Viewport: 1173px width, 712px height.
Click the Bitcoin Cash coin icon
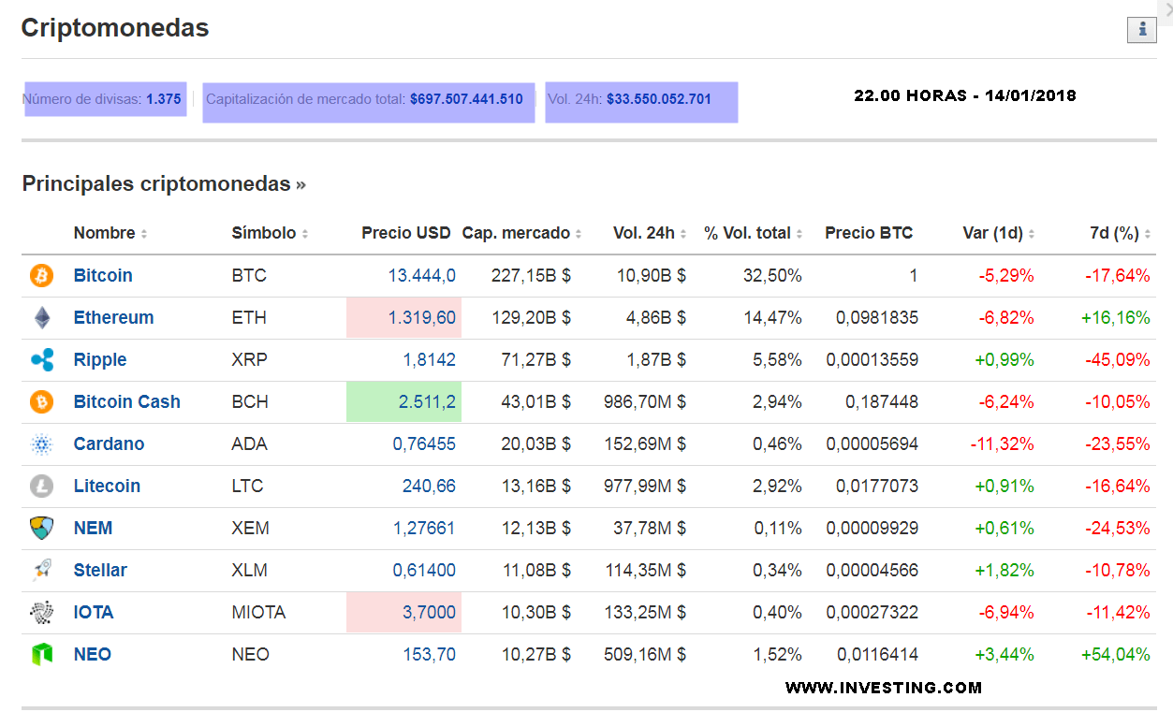42,402
